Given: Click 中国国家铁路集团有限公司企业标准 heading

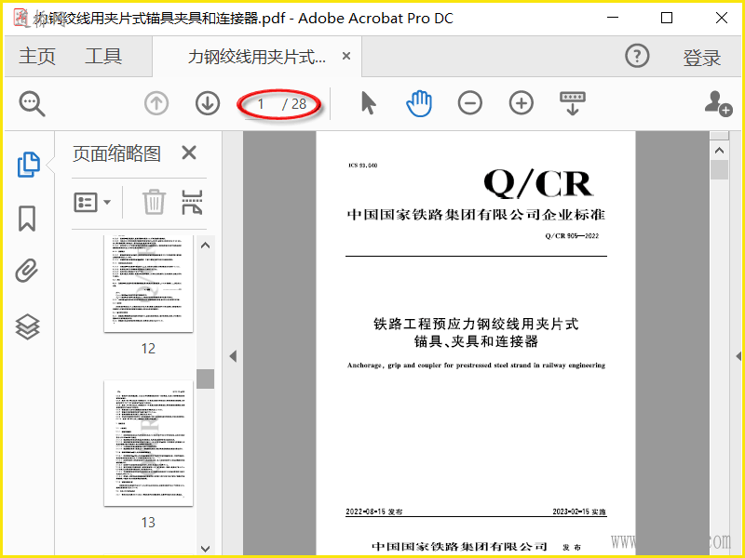Looking at the screenshot, I should 476,215.
